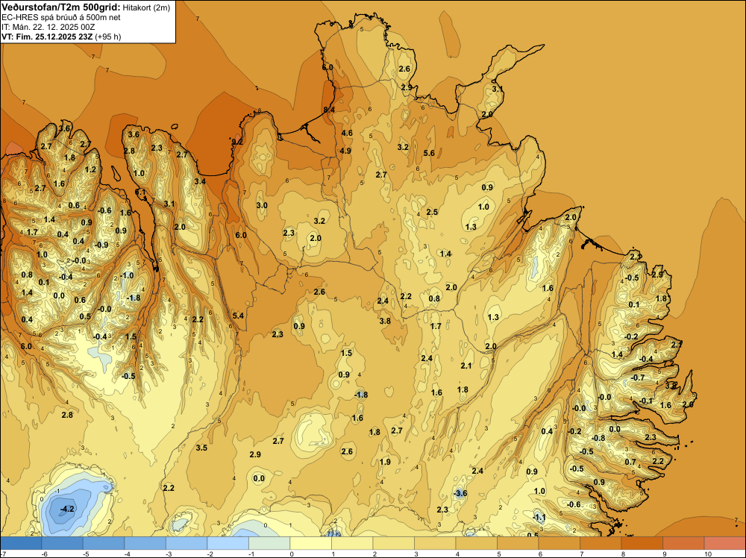Click the legend color swatch between -5 and -4
The width and height of the screenshot is (746, 558).
(104, 543)
